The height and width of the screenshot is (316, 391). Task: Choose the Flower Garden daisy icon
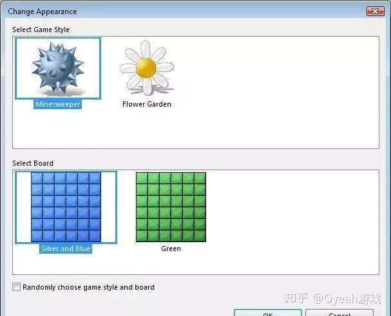pos(147,68)
